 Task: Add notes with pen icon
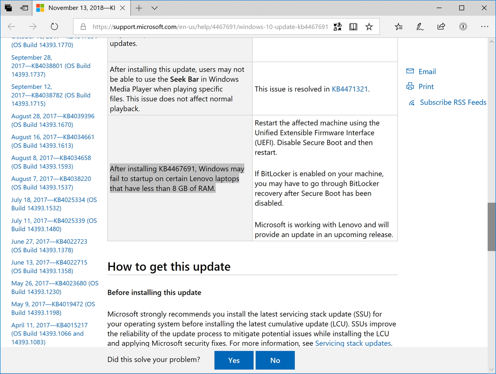point(420,26)
